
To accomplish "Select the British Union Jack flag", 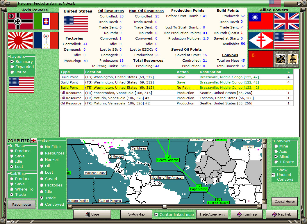I will click(287, 21).
